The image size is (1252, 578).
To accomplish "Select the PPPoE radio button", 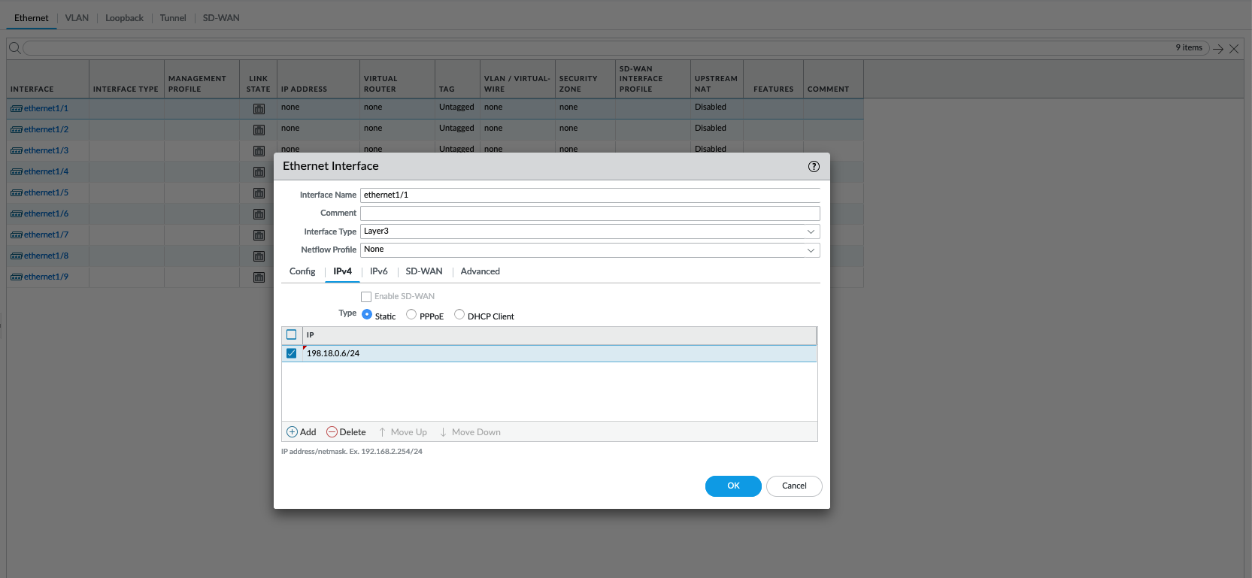I will (x=411, y=315).
